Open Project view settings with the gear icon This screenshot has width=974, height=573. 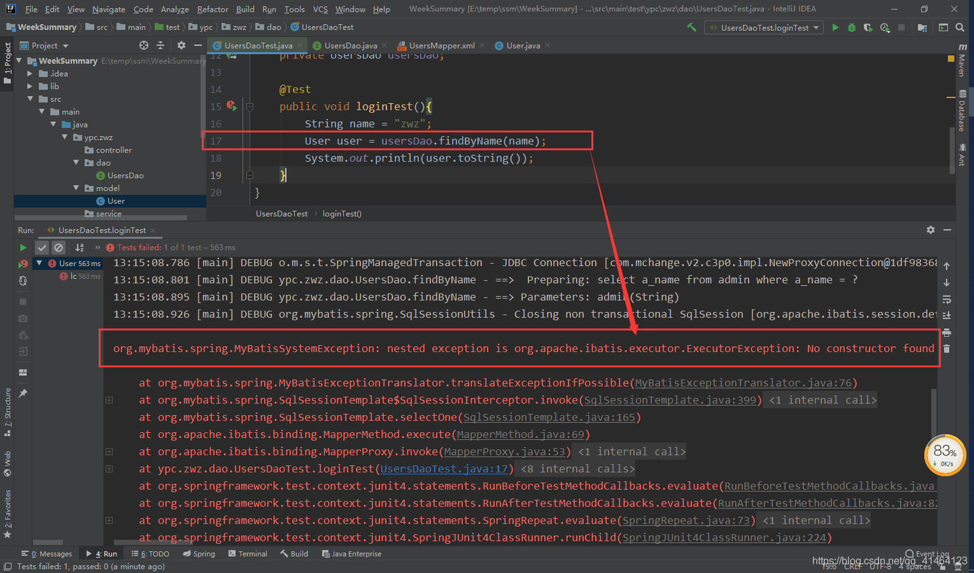click(181, 45)
